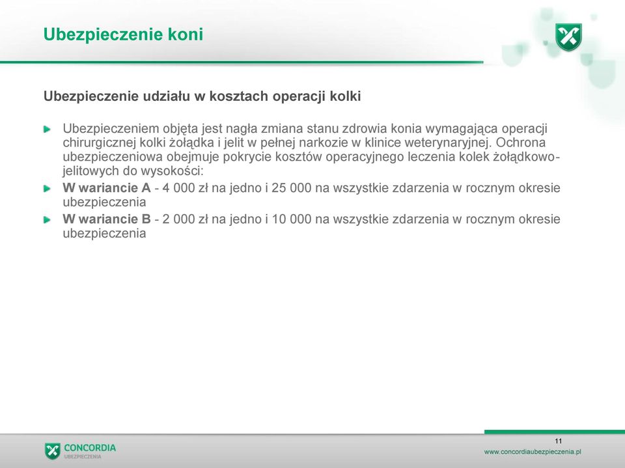The height and width of the screenshot is (468, 625).
Task: Click the bold text "W wariancie A"
Action: [106, 187]
